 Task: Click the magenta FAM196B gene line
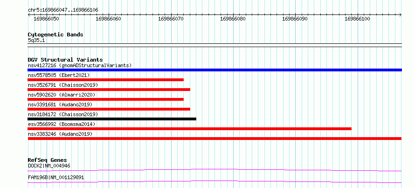click(214, 181)
